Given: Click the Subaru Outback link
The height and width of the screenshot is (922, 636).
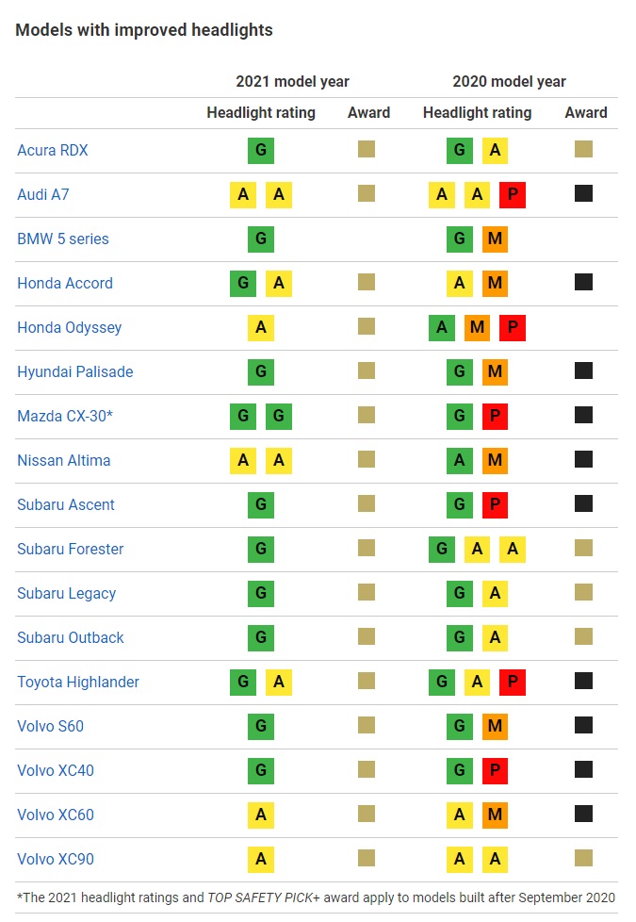Looking at the screenshot, I should coord(71,638).
